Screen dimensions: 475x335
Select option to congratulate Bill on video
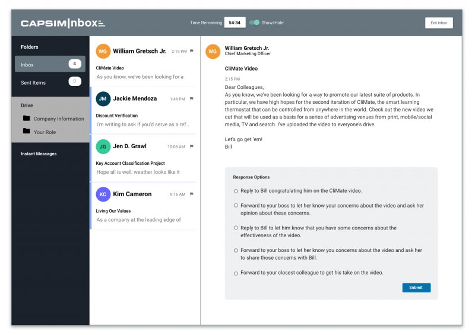[x=236, y=191]
